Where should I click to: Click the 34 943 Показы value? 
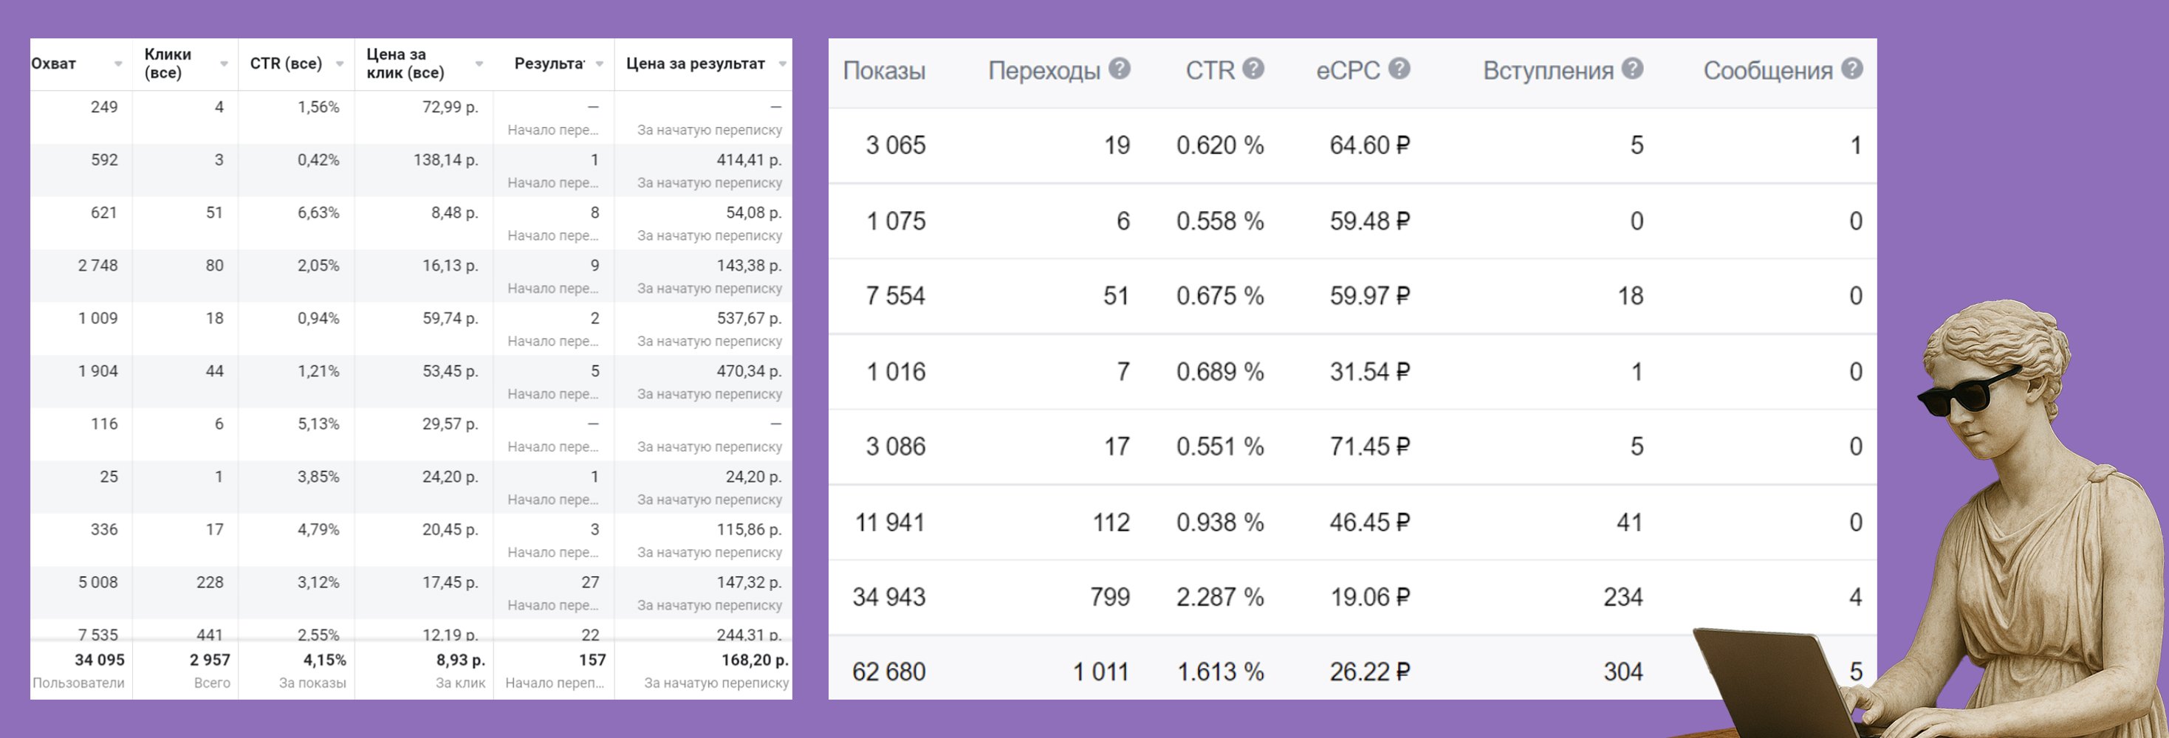pos(888,598)
